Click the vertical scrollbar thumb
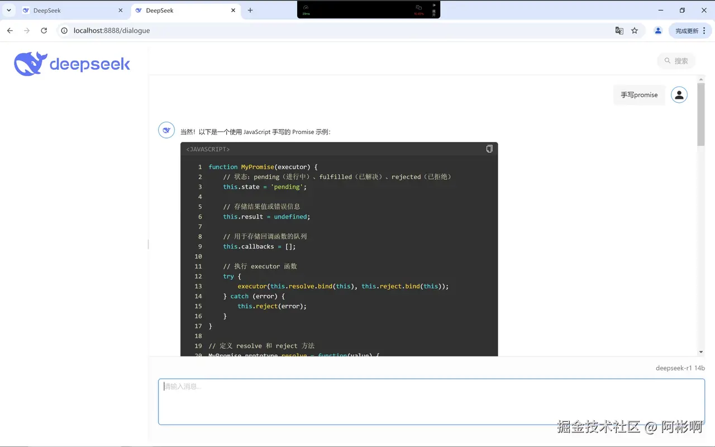This screenshot has height=447, width=715. coord(701,115)
